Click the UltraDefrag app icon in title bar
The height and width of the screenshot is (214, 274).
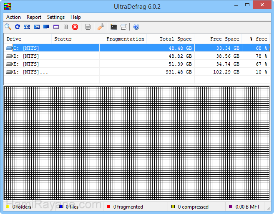click(x=8, y=6)
